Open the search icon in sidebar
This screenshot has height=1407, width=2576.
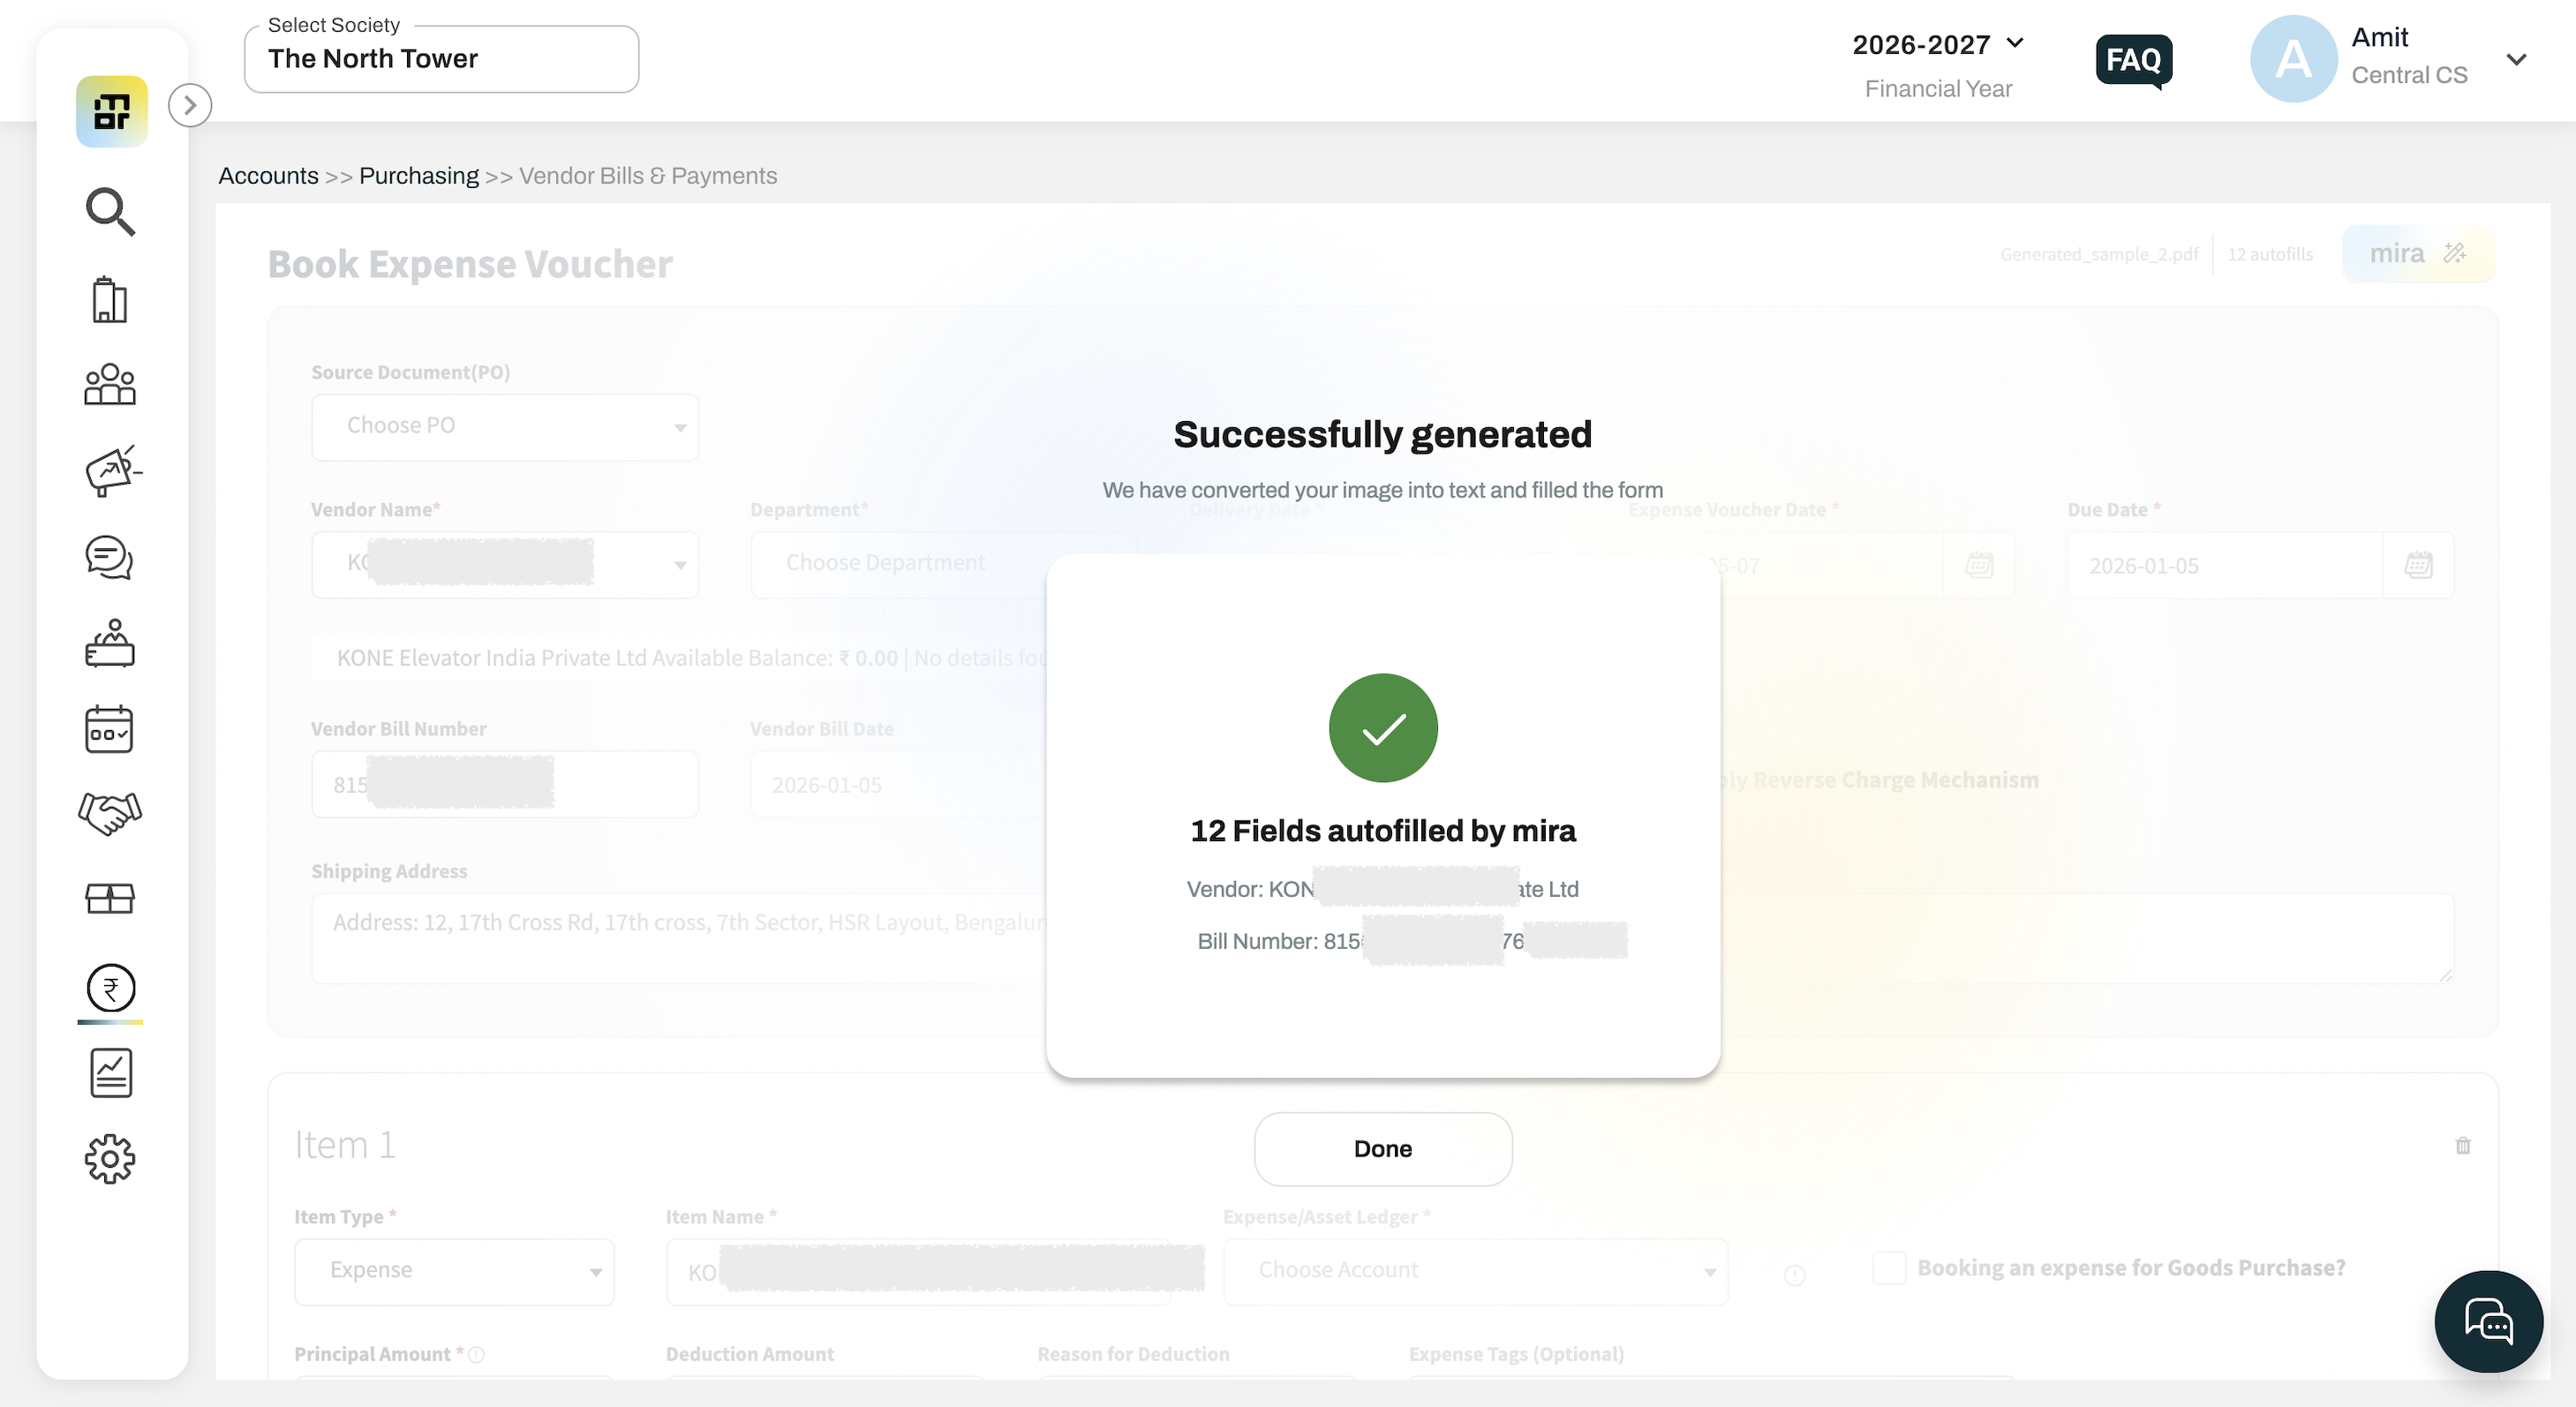(x=110, y=211)
